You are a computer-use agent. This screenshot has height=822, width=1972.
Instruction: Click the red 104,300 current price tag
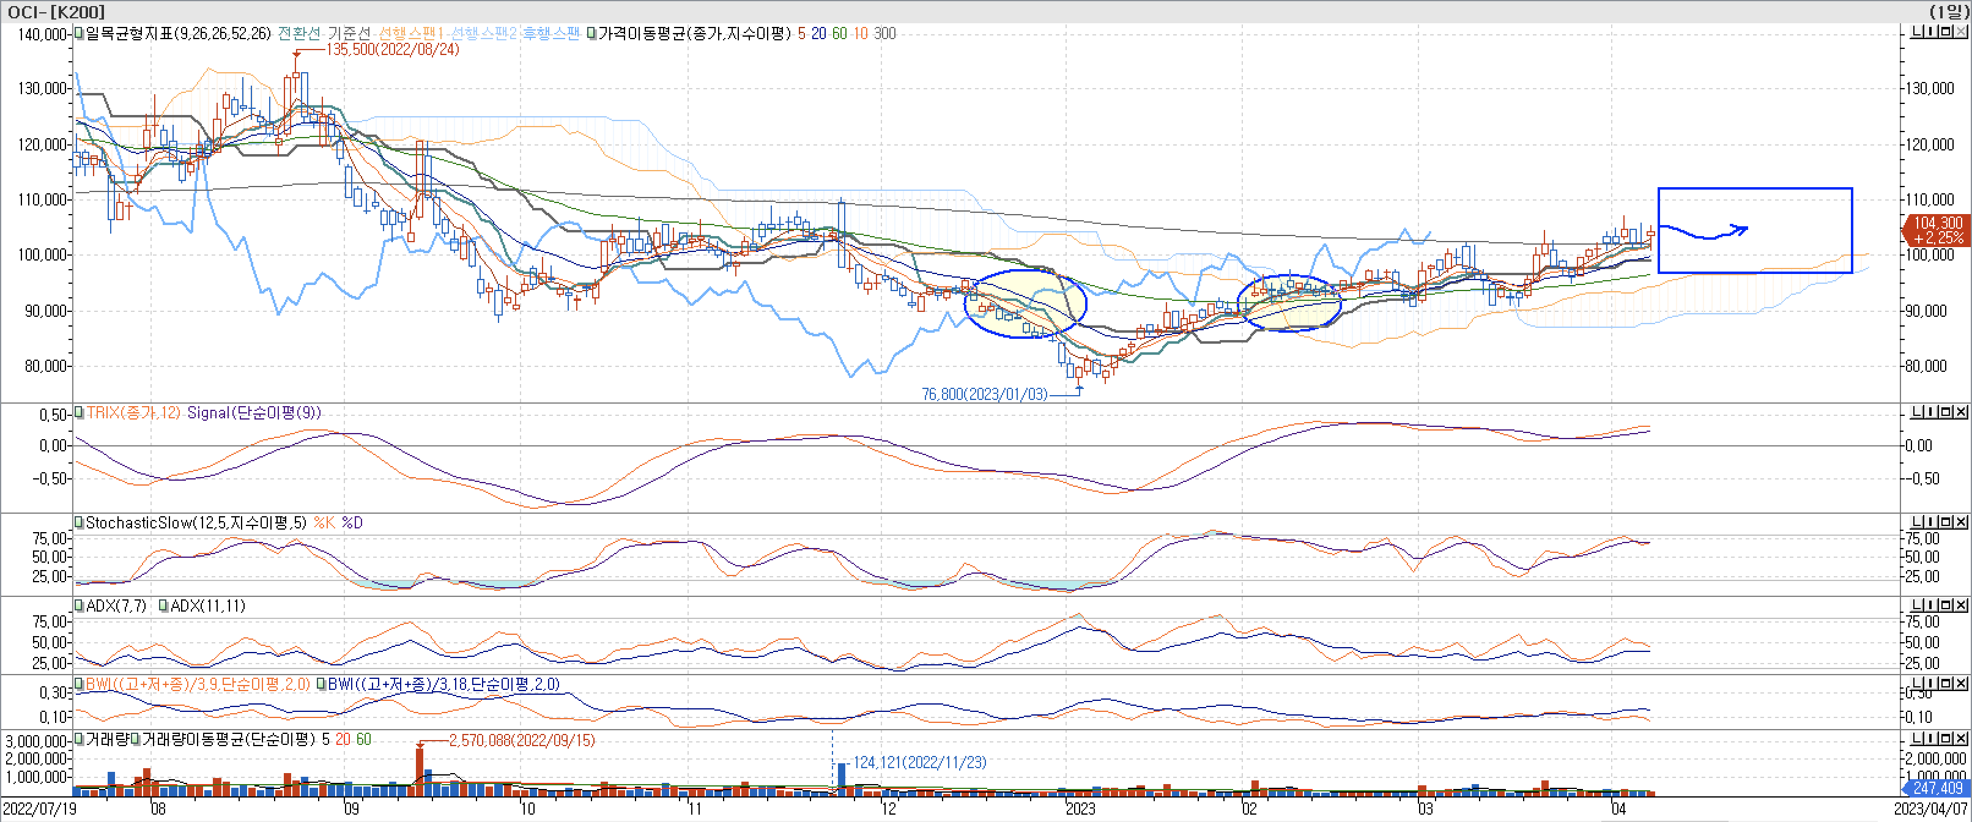pos(1937,229)
